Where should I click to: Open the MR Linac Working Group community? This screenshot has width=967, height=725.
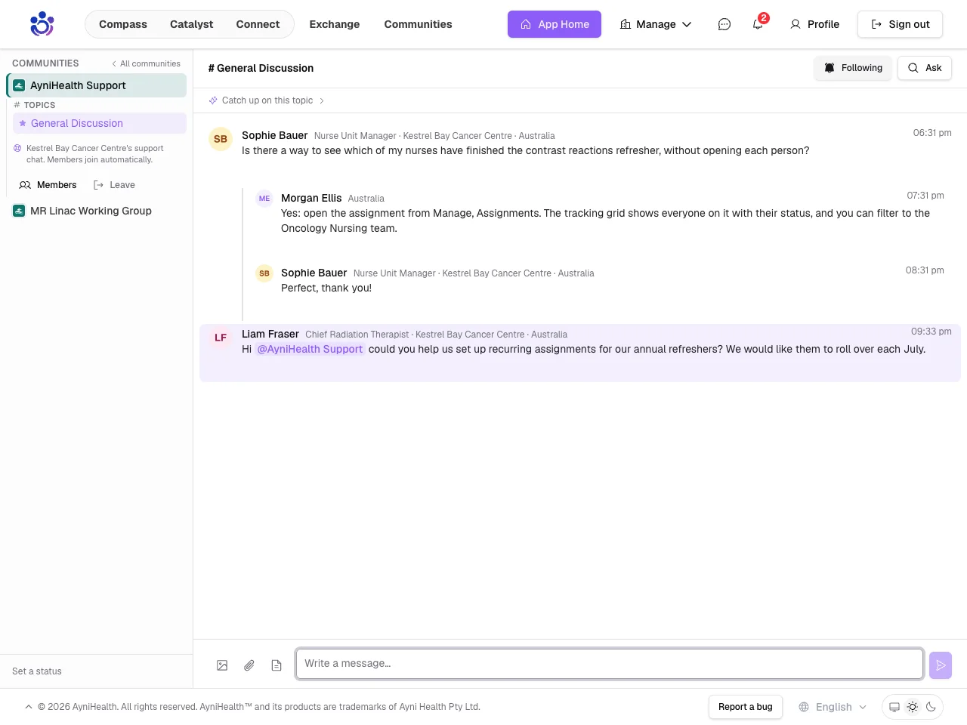(97, 211)
